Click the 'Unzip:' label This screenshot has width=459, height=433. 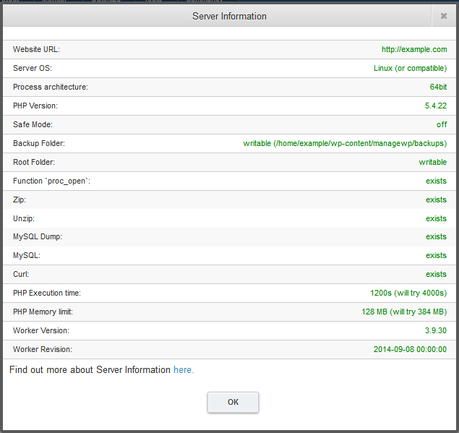(24, 218)
